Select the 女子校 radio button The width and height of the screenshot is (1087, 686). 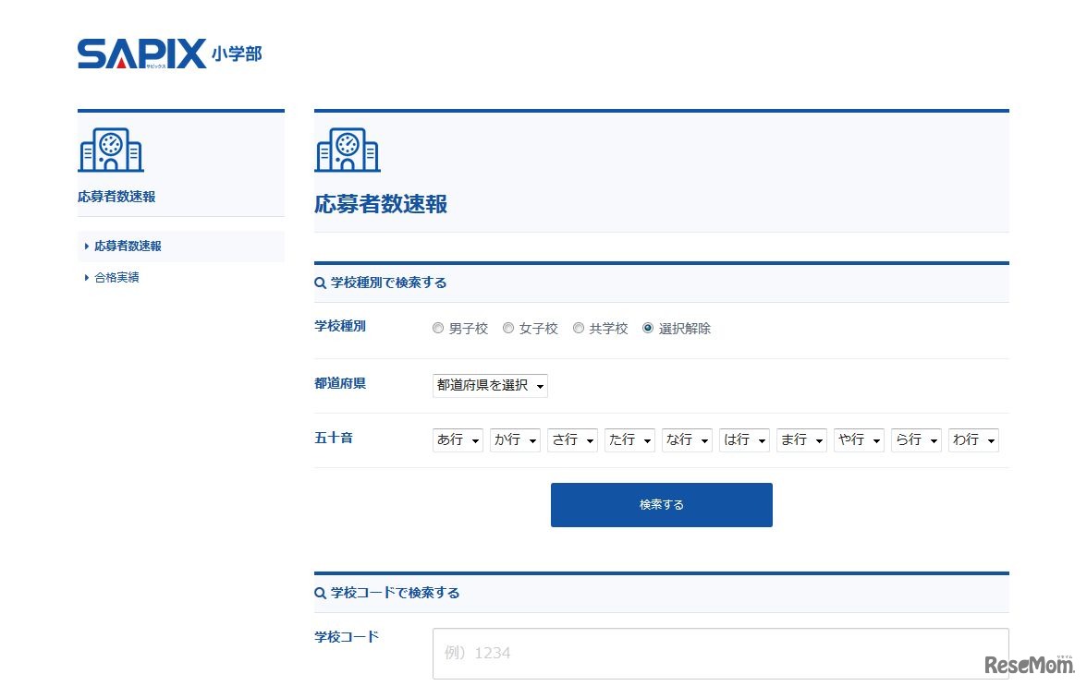click(x=508, y=327)
